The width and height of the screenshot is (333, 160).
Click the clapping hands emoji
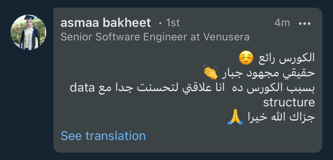click(x=210, y=72)
